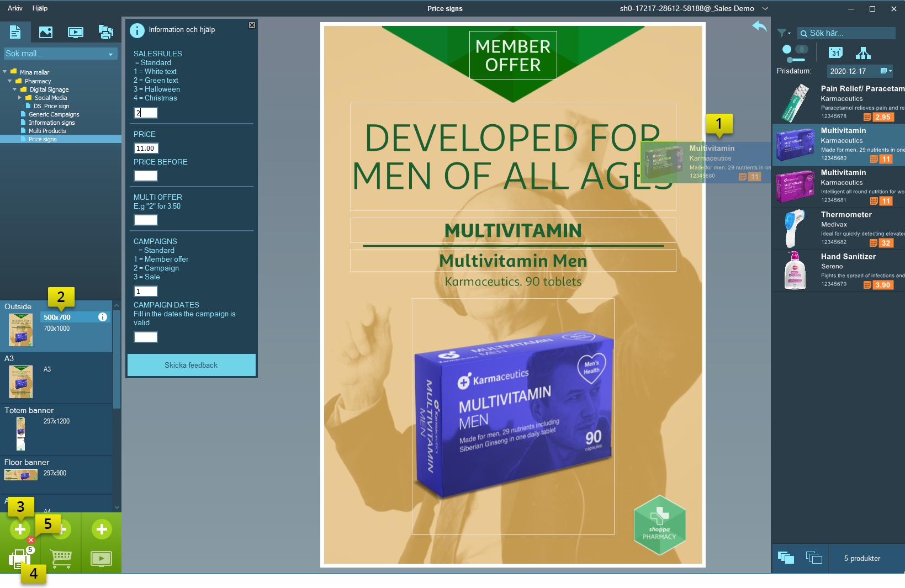
Task: Click the red remove badge near printer
Action: pos(31,540)
